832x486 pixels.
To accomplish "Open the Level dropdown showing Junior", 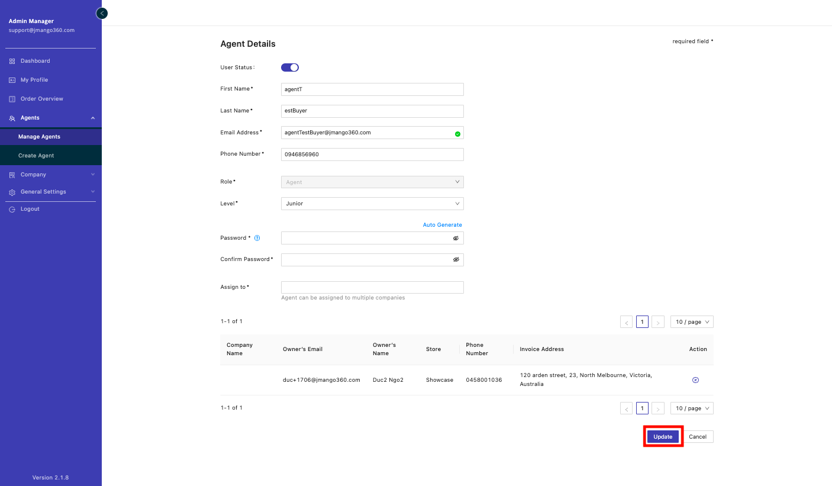I will [x=372, y=204].
